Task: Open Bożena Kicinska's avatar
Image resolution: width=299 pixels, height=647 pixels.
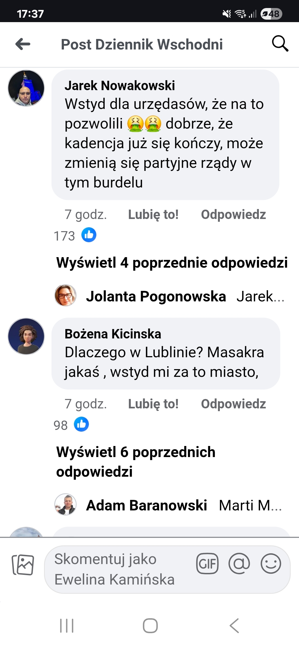Action: 26,336
